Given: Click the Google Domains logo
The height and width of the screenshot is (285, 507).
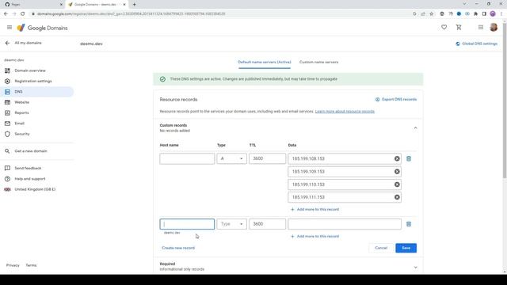Looking at the screenshot, I should pyautogui.click(x=42, y=28).
